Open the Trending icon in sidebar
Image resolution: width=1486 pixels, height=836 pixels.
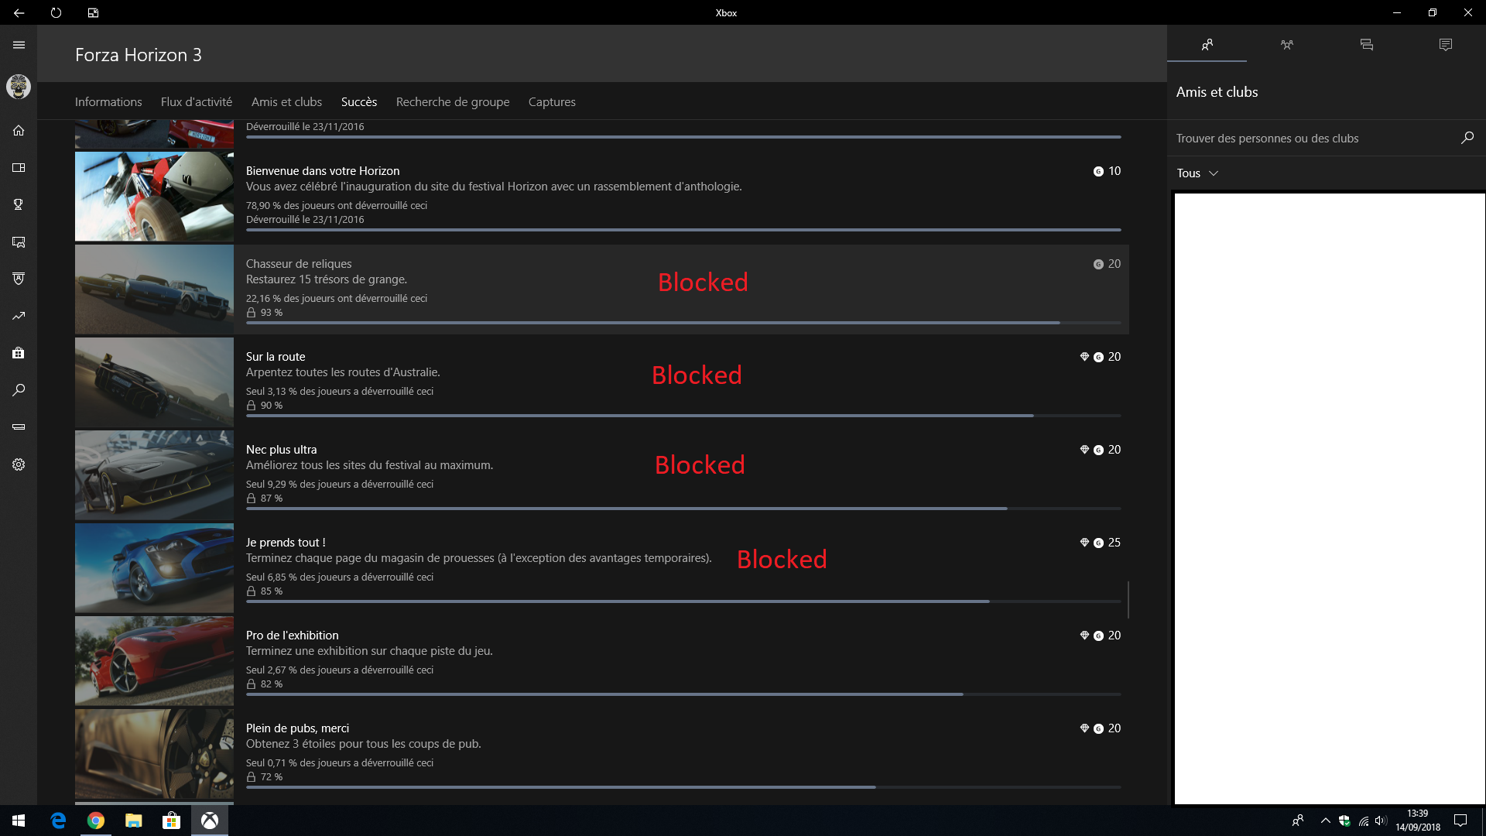[19, 316]
